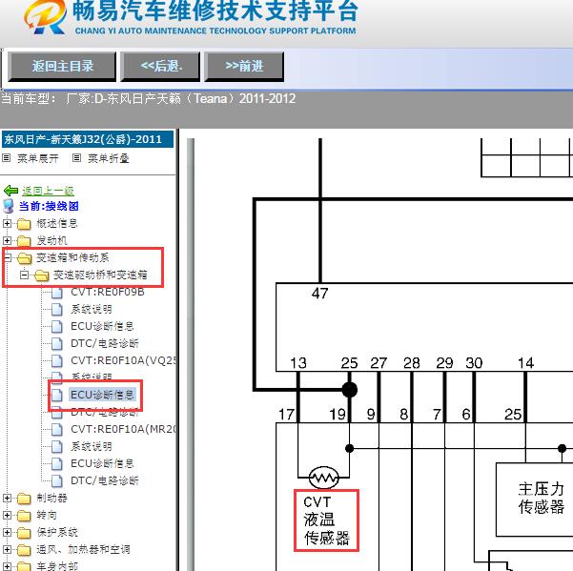Viewport: 573px width, 571px height.
Task: Click the page icon of 系统说明 under CVT:RE0F10A(MR20
Action: tap(56, 446)
